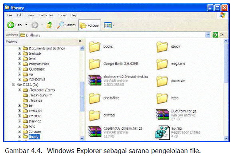Select the dinihad folder icon

click(94, 116)
